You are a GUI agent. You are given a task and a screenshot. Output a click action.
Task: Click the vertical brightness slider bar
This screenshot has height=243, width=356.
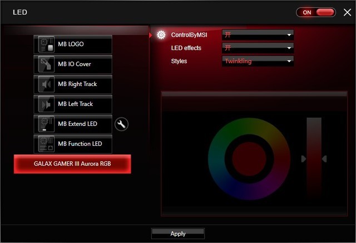tap(314, 158)
